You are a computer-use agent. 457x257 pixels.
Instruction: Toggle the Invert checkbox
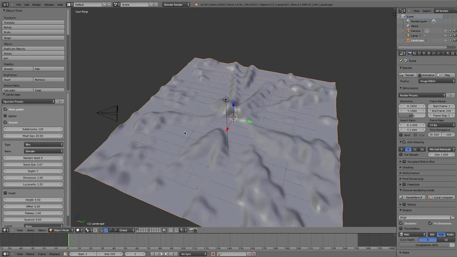[x=5, y=193]
